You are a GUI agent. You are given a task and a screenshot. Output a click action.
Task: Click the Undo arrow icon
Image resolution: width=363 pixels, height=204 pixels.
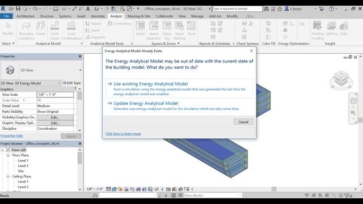(35, 9)
